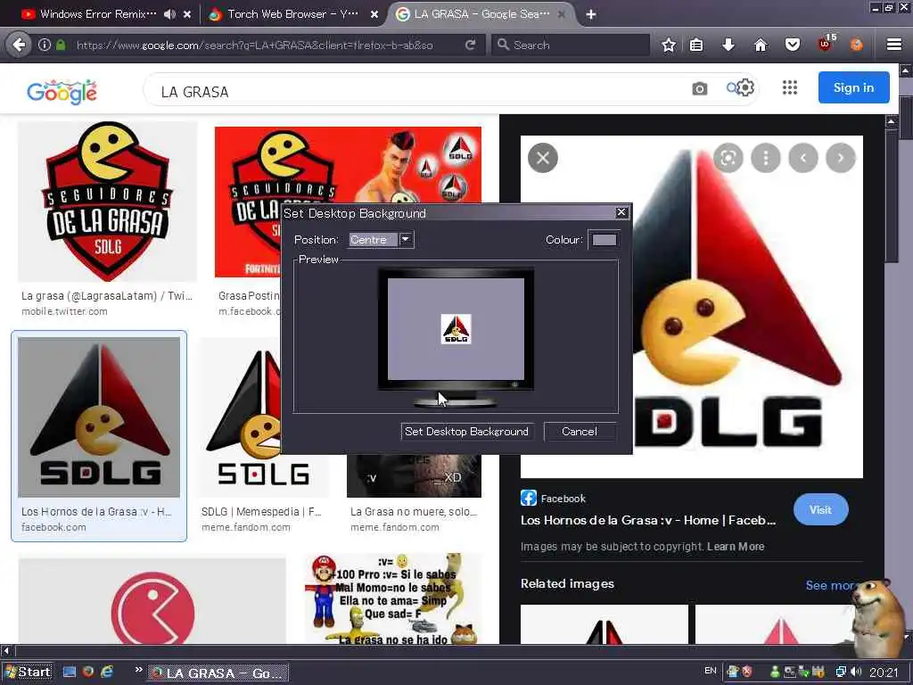Viewport: 913px width, 685px height.
Task: Open the Seguidores de la Grasa shield thumbnail
Action: click(108, 201)
